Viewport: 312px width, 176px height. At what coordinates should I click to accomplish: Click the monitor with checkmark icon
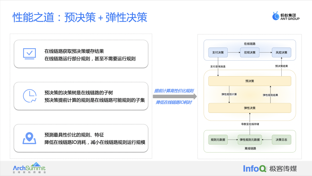point(29,54)
